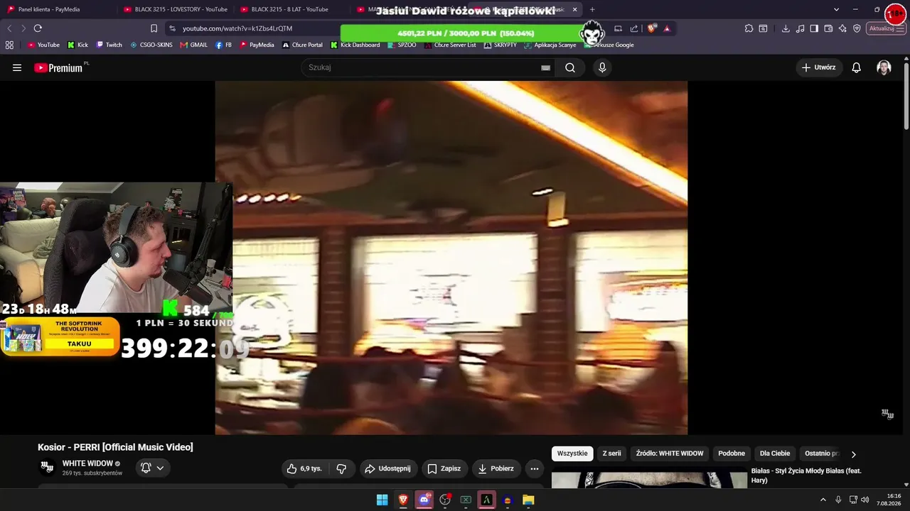
Task: Like the video with thumbs up
Action: pos(304,468)
